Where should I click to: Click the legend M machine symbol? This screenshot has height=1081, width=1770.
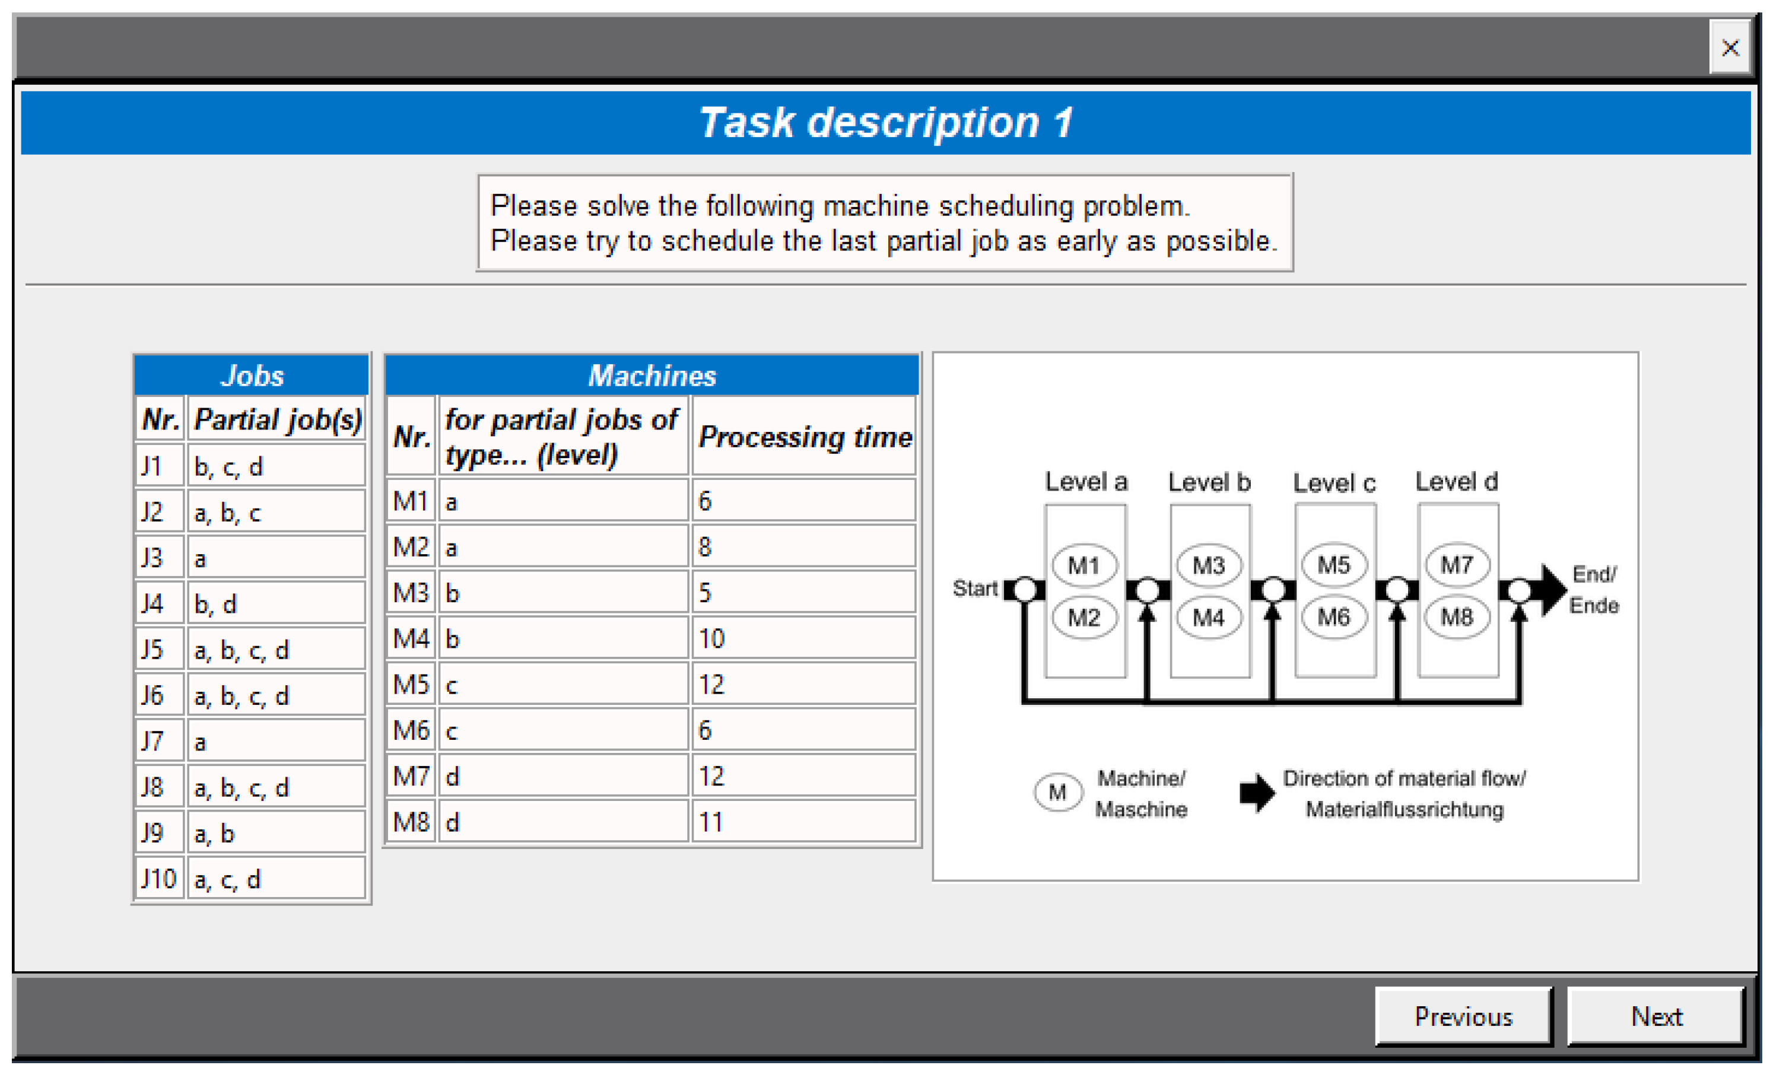(1057, 792)
